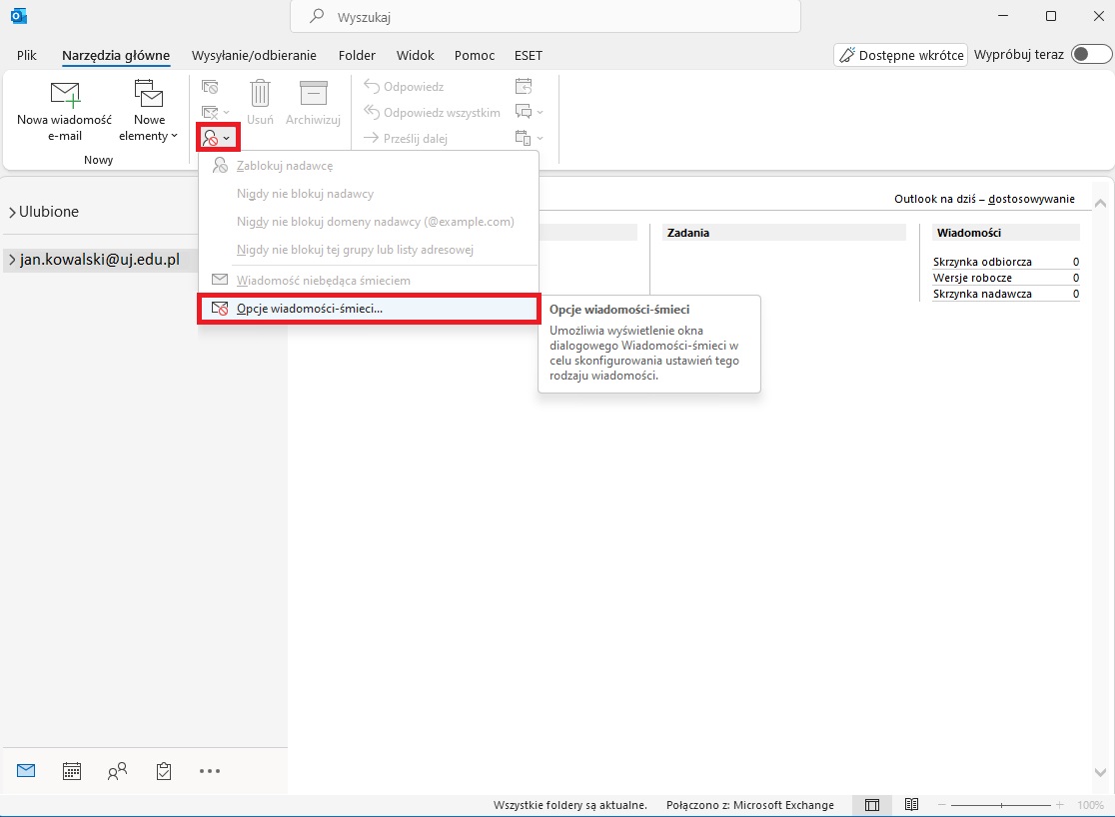Open Opcje wiadomości-śmieci... entry
The width and height of the screenshot is (1115, 817).
pyautogui.click(x=369, y=309)
